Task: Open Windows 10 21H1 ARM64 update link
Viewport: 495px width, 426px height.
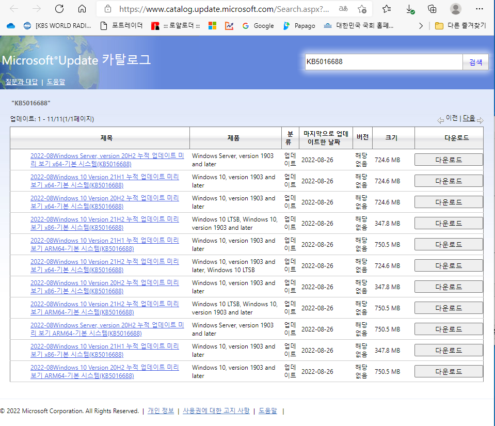Action: pyautogui.click(x=104, y=244)
